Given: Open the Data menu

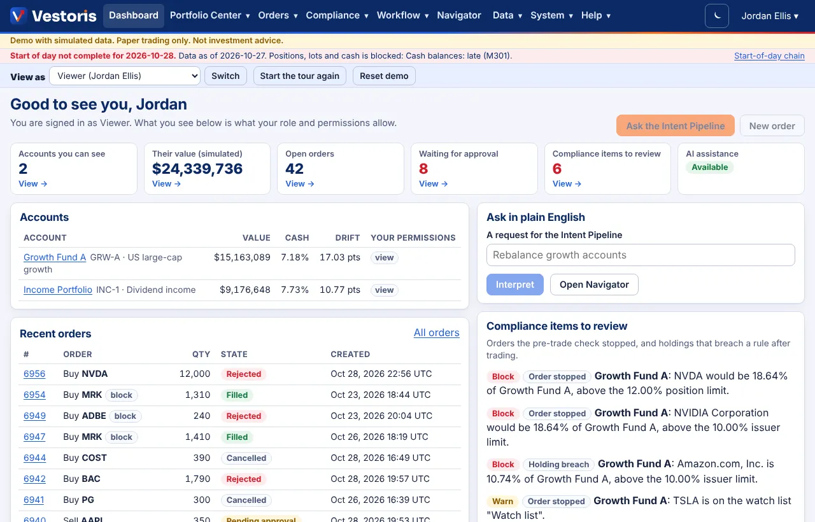Looking at the screenshot, I should tap(507, 15).
